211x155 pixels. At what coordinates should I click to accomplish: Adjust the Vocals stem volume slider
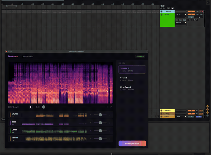(x=100, y=139)
